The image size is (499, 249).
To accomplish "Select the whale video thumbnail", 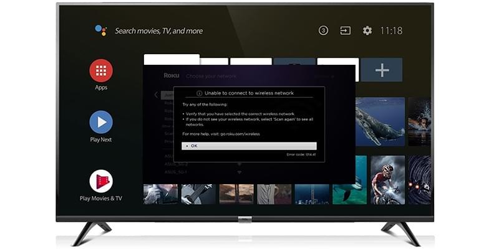I will click(x=380, y=122).
